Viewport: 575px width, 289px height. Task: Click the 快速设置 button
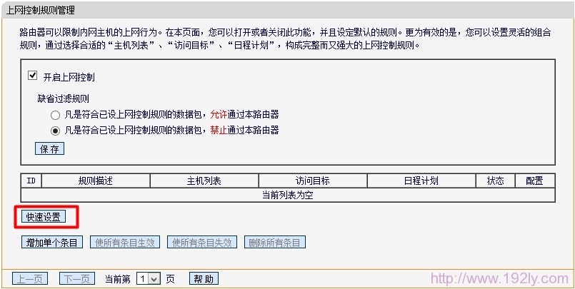(44, 217)
